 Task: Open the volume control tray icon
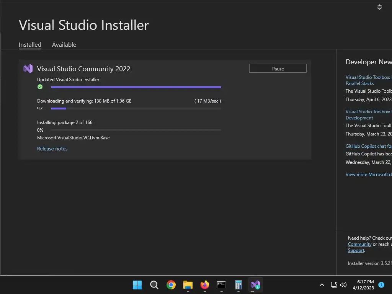coord(343,285)
